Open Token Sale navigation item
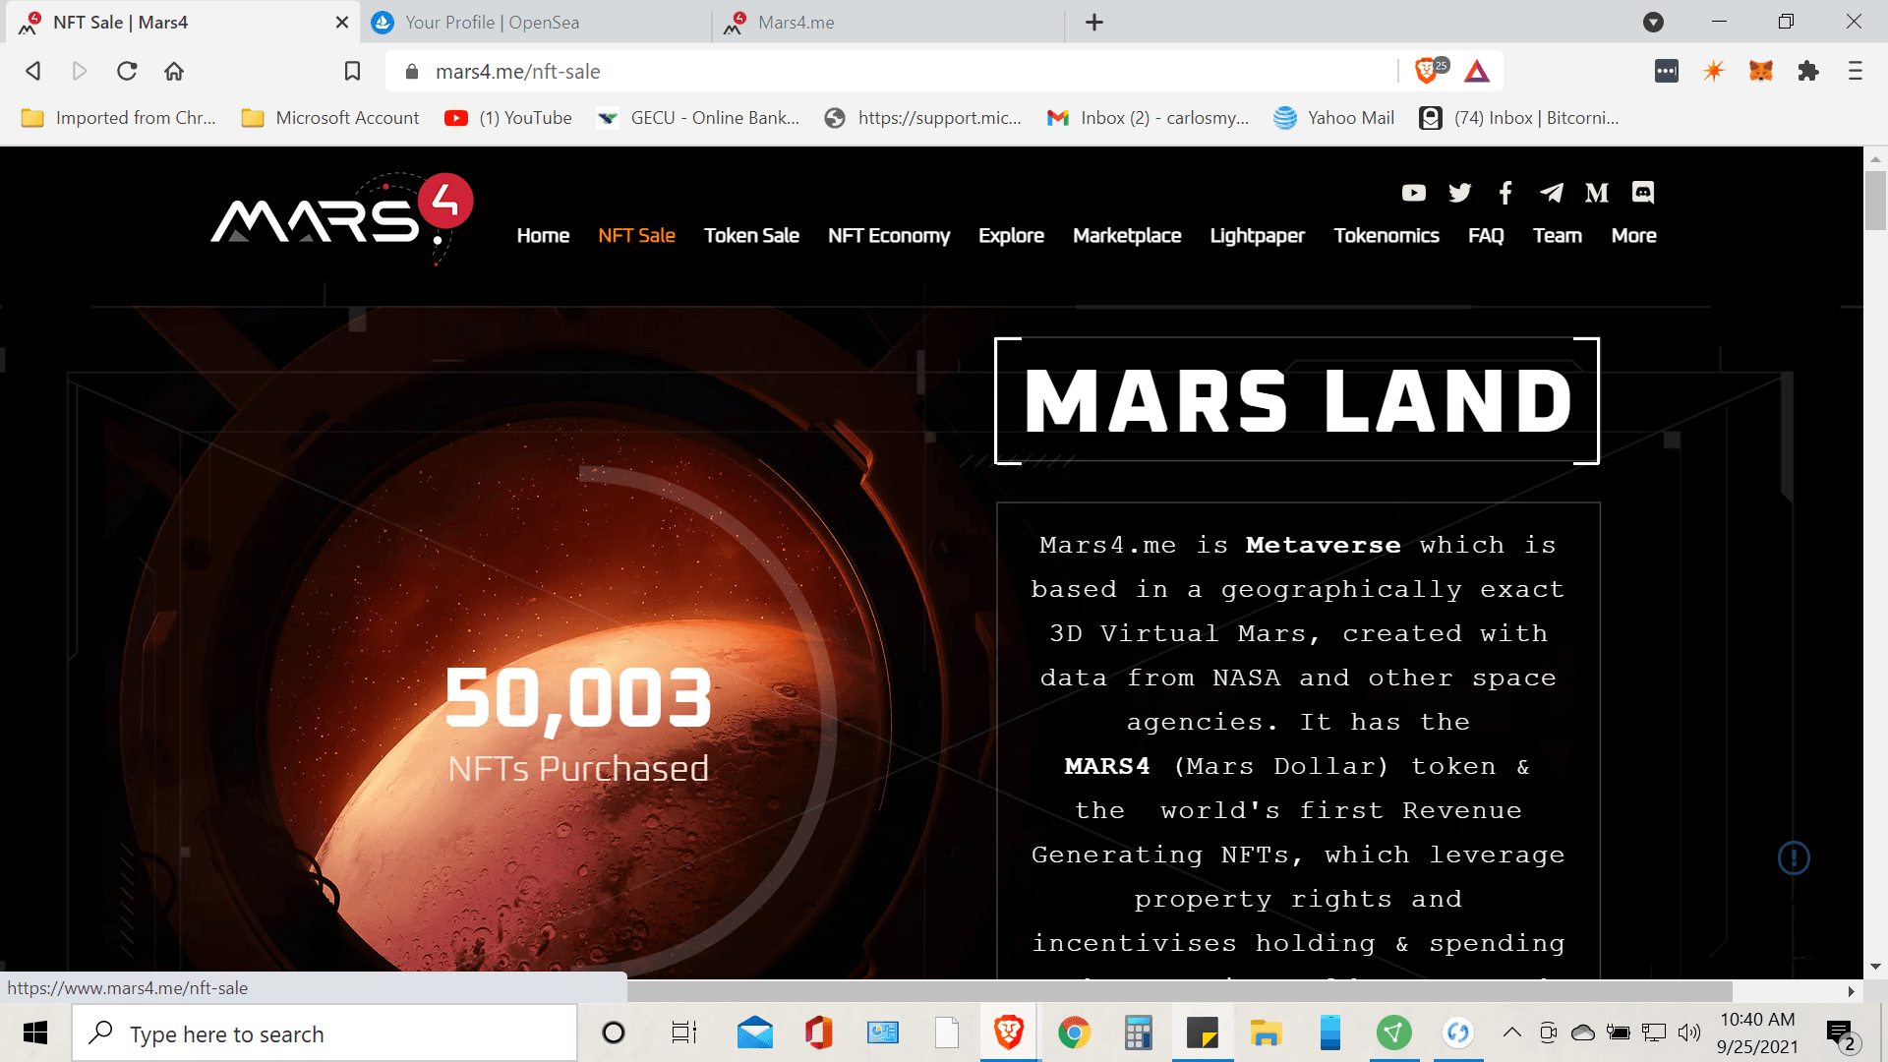The image size is (1888, 1062). pyautogui.click(x=751, y=236)
